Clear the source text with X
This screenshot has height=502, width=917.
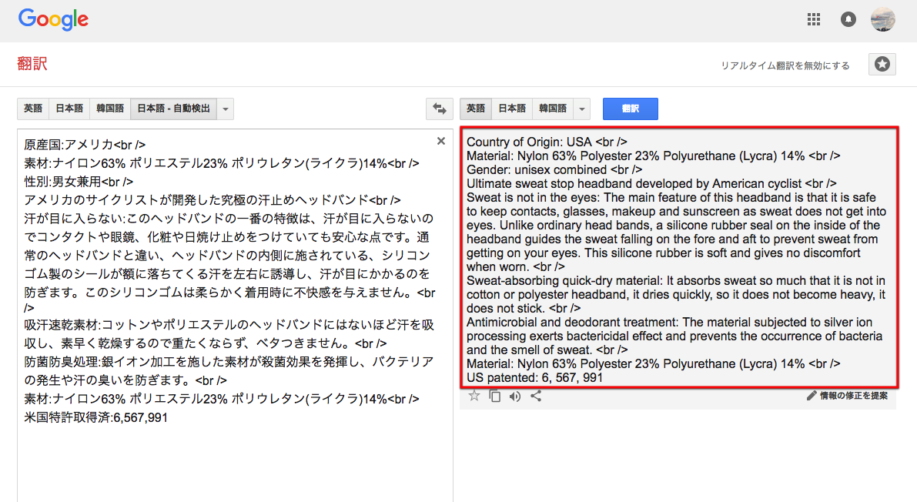[x=441, y=141]
